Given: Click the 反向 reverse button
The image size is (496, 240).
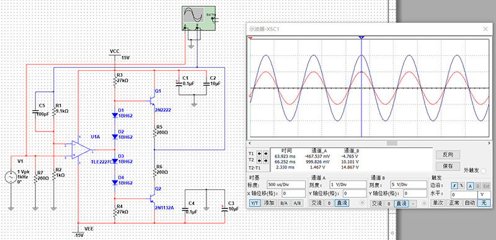Looking at the screenshot, I should (x=448, y=154).
